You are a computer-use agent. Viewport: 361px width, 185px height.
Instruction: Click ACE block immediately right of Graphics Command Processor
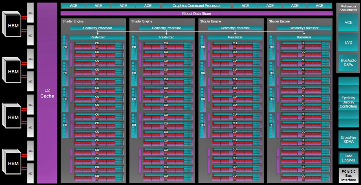[x=245, y=6]
